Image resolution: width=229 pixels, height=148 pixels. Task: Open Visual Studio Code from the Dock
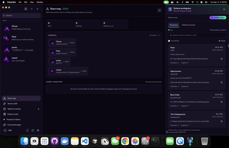pyautogui.click(x=85, y=141)
